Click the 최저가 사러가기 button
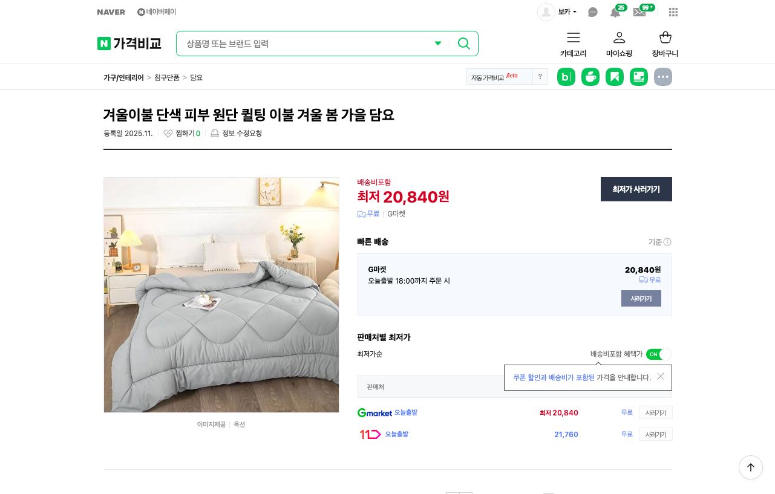775x494 pixels. point(636,189)
